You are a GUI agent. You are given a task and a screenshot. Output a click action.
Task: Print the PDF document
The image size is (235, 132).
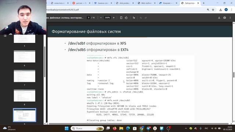(224, 18)
